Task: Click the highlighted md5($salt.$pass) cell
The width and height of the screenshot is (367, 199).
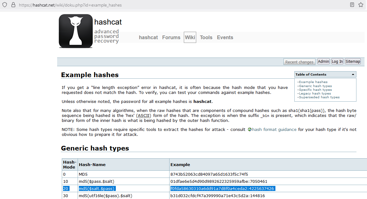Action: point(124,188)
